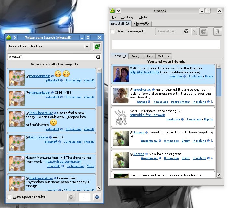Click the new tweet text box
The image size is (230, 208).
(166, 44)
